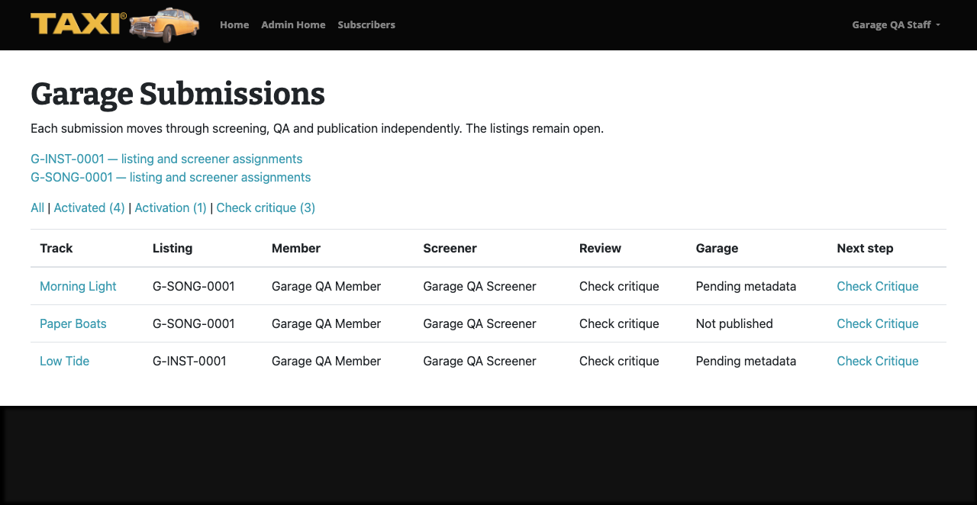This screenshot has height=505, width=977.
Task: Click the Next step column header
Action: 865,248
